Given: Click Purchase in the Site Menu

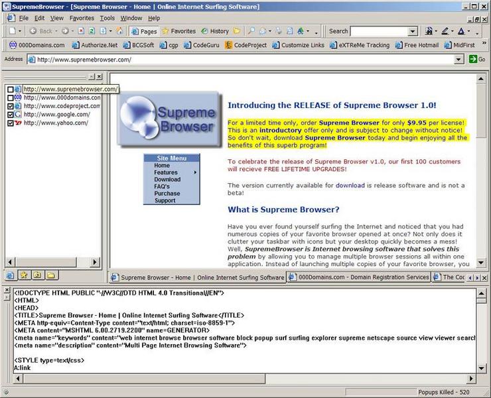Looking at the screenshot, I should click(167, 194).
